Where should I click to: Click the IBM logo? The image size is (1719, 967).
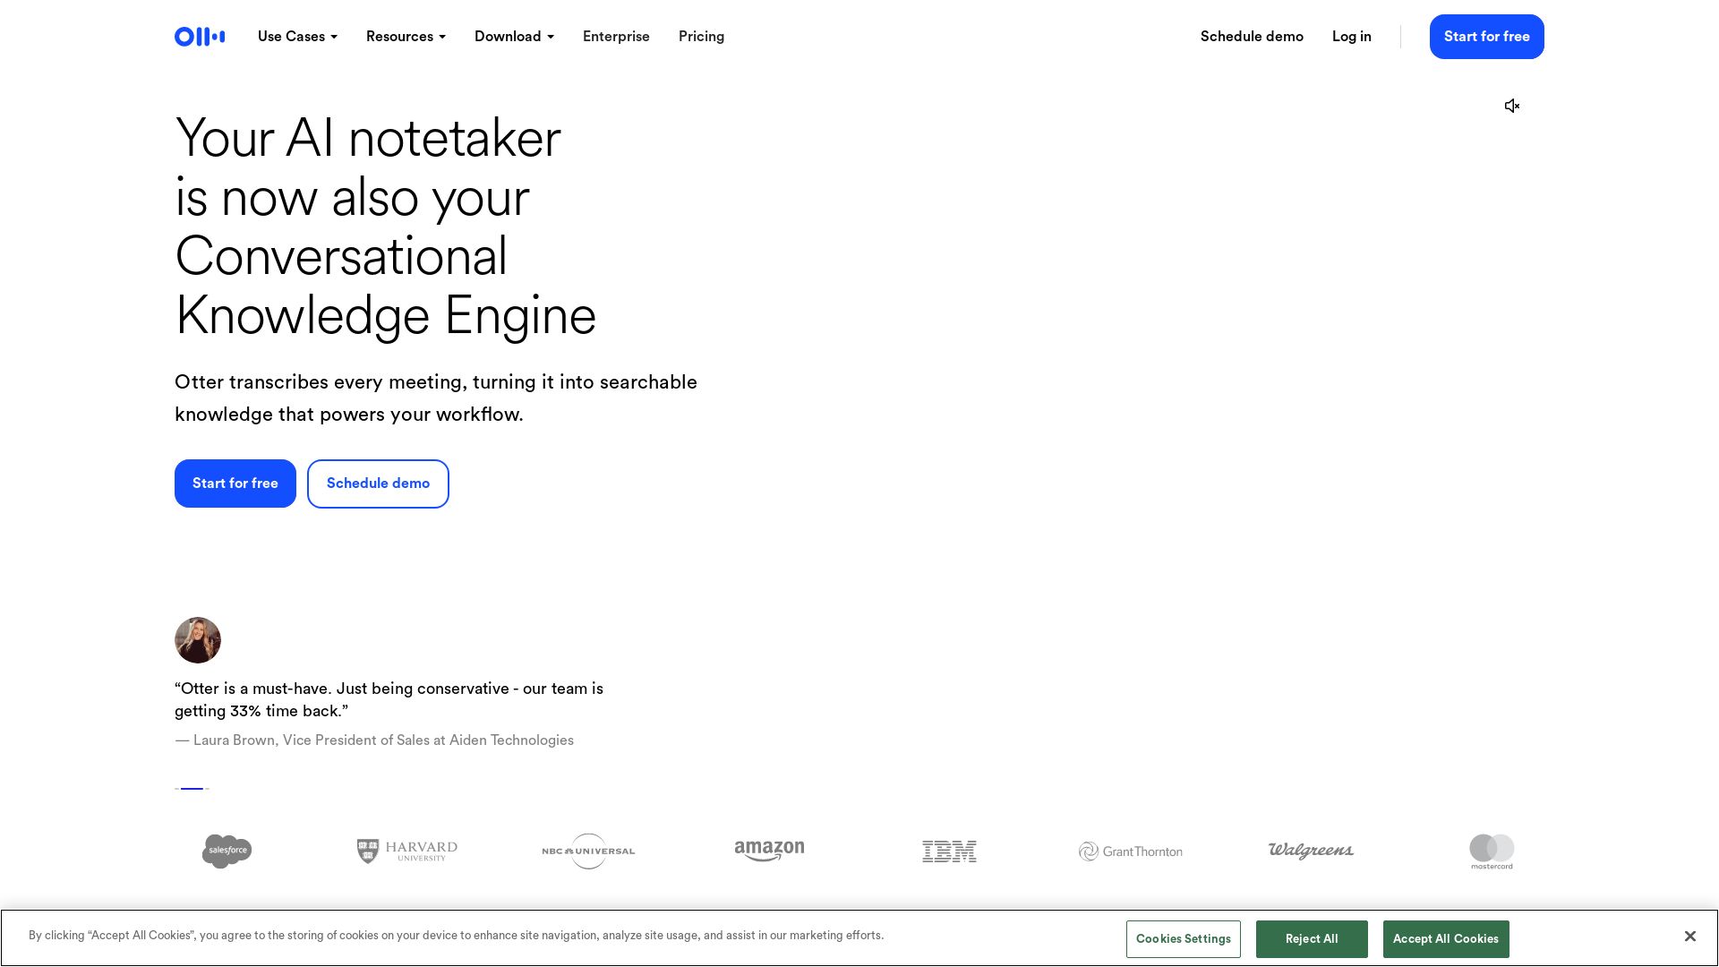click(949, 851)
